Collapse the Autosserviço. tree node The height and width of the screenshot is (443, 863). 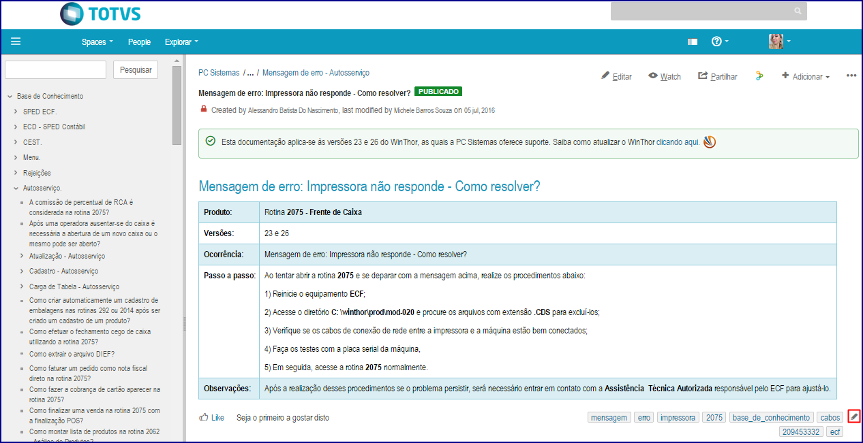pyautogui.click(x=16, y=188)
